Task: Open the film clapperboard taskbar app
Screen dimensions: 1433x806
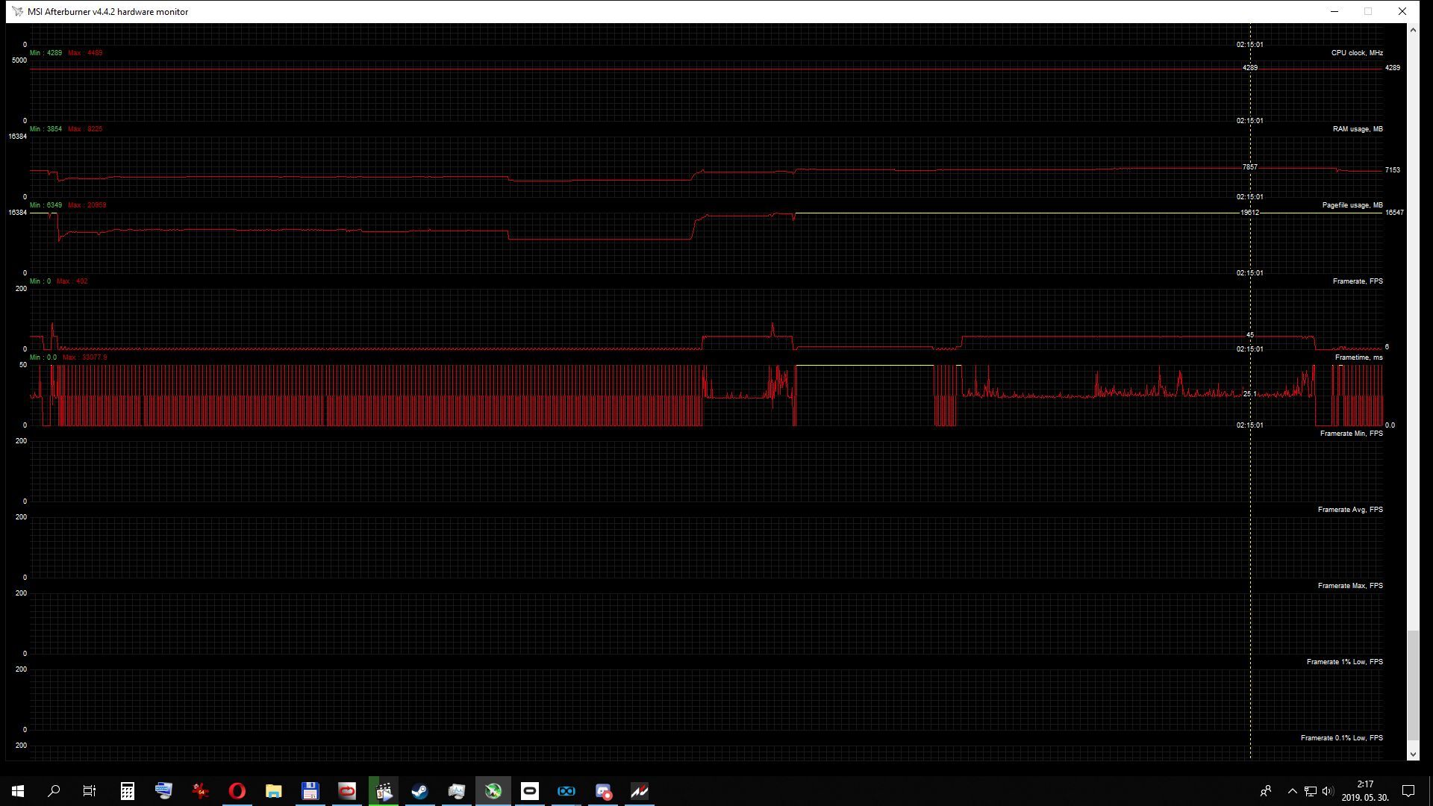Action: (384, 791)
